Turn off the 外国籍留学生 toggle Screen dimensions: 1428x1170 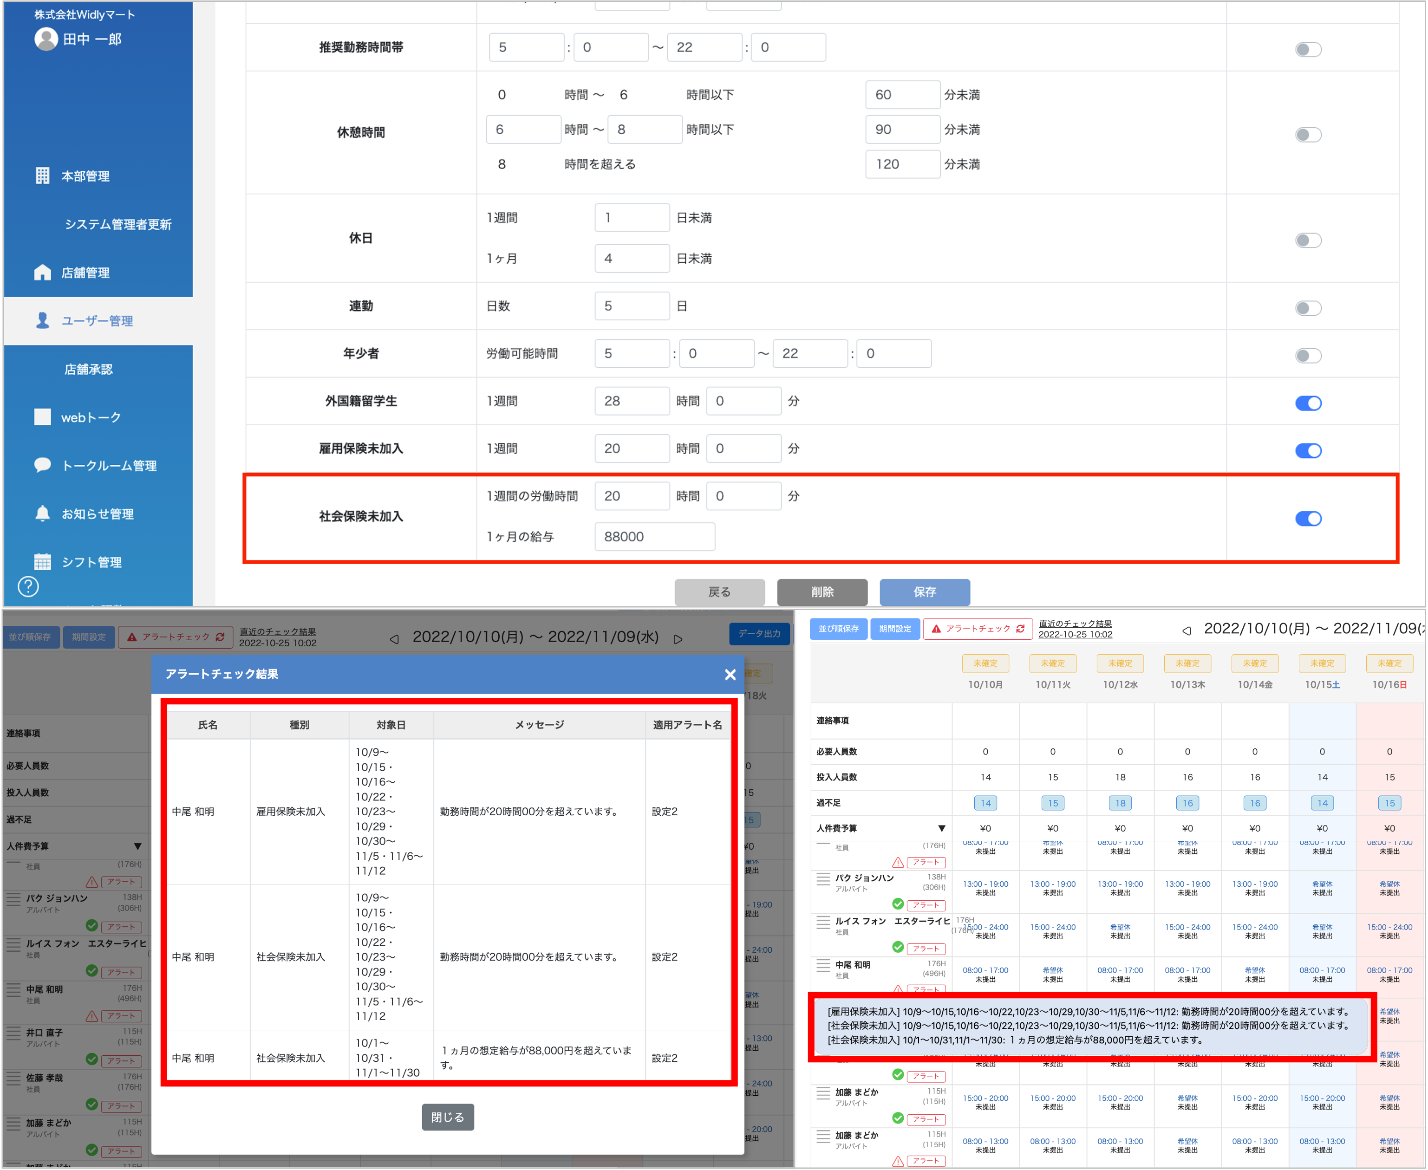[1308, 403]
